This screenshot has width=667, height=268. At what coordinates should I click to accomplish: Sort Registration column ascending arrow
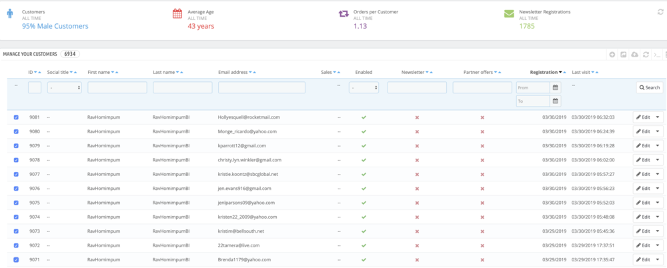(566, 73)
